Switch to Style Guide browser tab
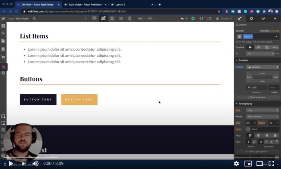281x169 pixels. [85, 5]
